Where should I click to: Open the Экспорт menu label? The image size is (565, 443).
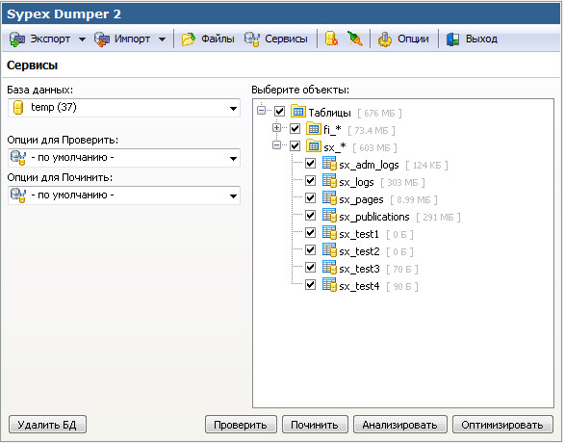coord(50,39)
